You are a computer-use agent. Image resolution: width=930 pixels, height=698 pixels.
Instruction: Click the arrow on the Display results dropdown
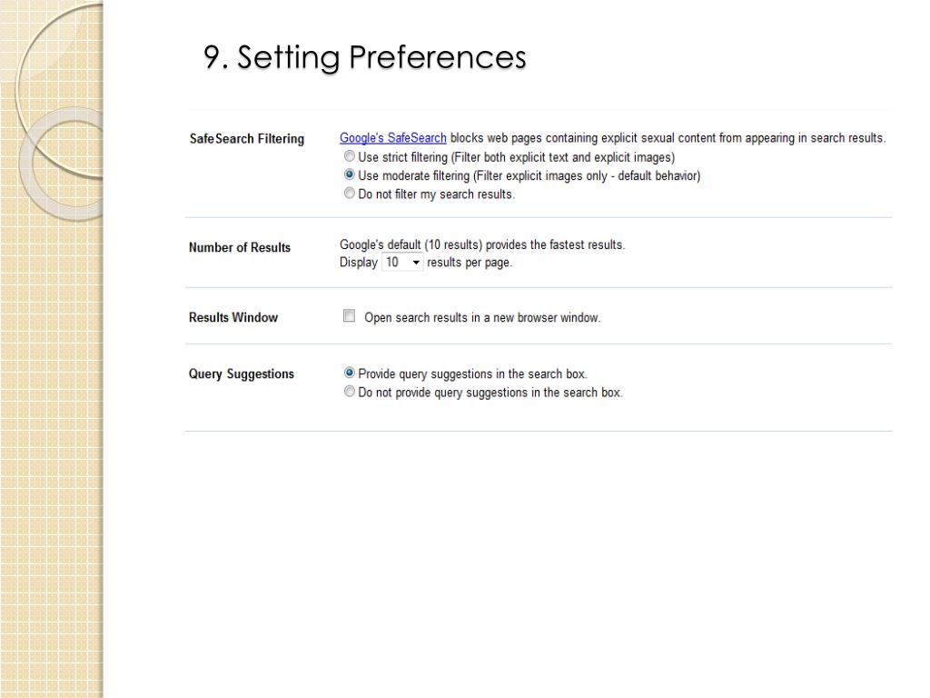[x=416, y=263]
